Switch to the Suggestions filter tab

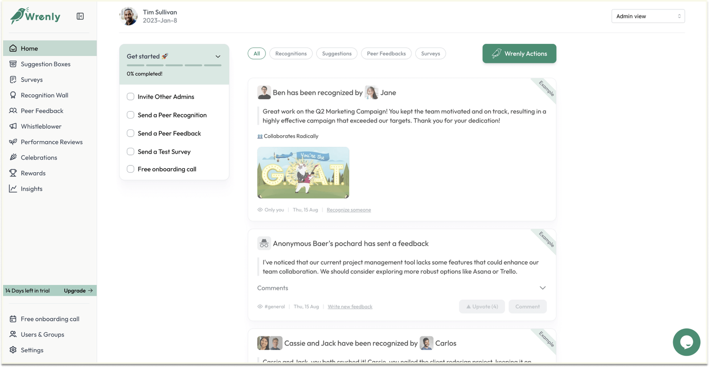(x=337, y=53)
